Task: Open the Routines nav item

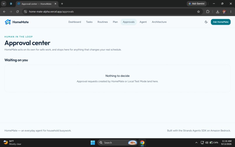Action: coord(103,22)
